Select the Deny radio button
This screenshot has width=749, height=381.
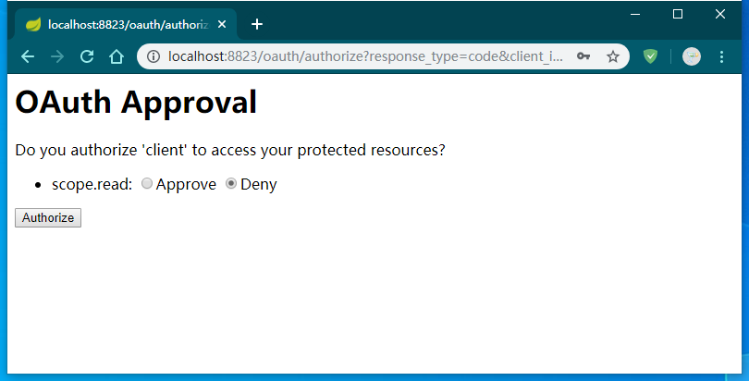[x=231, y=184]
